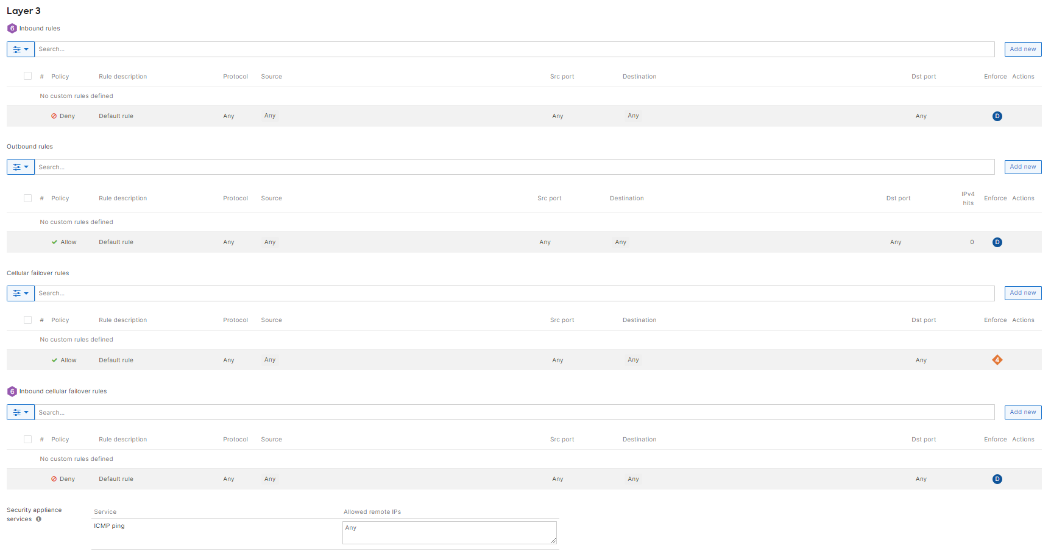Click Add new in the Outbound rules section

point(1022,166)
